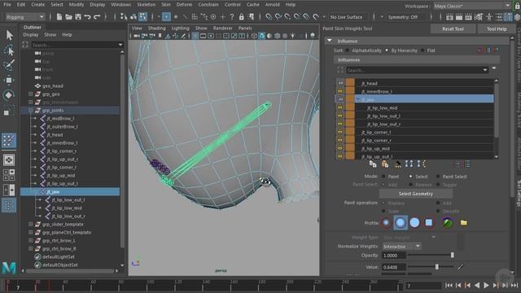Image resolution: width=521 pixels, height=293 pixels.
Task: Select the Gaussian brush profile
Action: [x=386, y=222]
